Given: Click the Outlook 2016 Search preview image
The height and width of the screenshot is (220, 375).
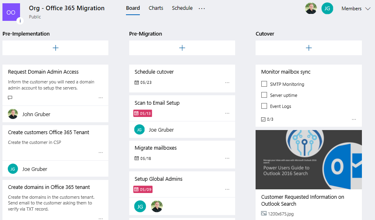Looking at the screenshot, I should [309, 159].
